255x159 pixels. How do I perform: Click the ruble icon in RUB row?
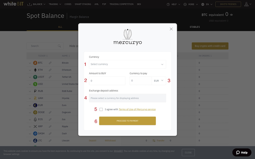pos(35,91)
